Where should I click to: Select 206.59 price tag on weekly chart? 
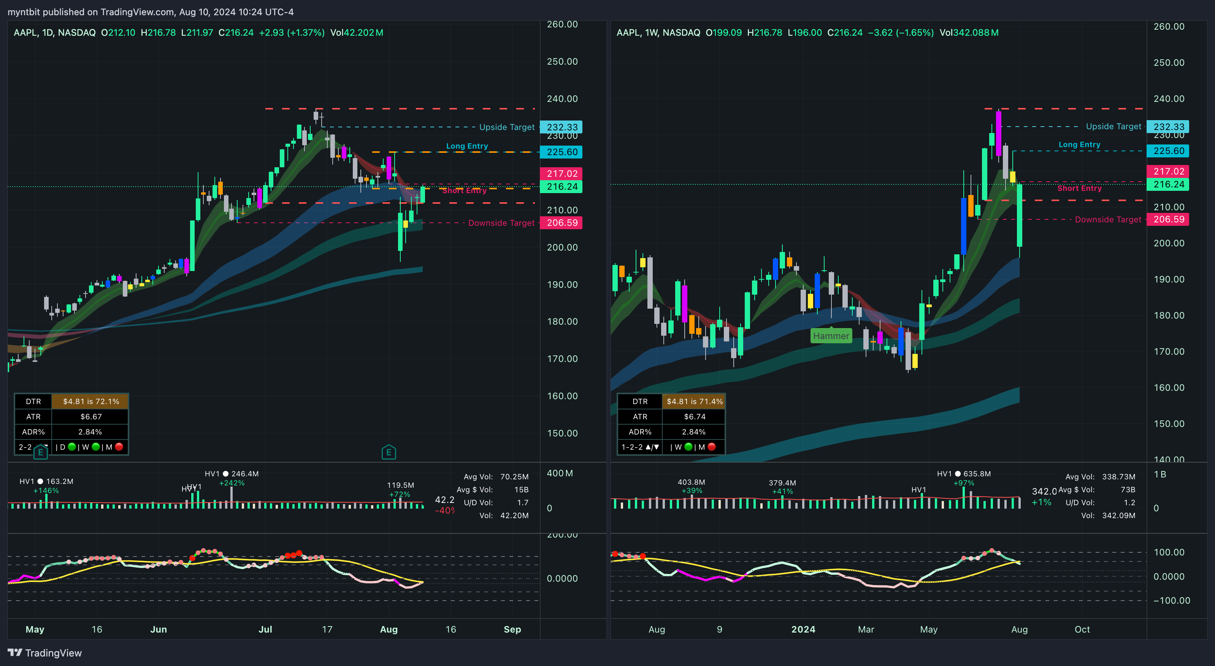[x=1168, y=219]
